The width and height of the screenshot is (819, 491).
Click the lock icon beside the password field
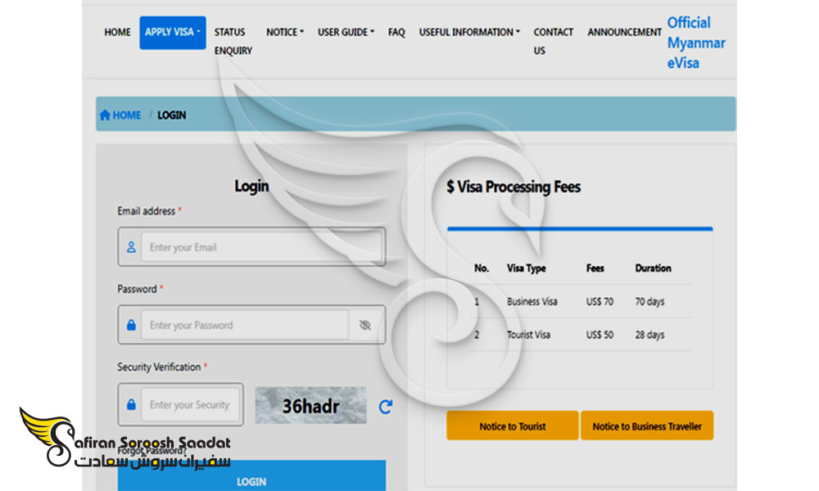(x=131, y=325)
